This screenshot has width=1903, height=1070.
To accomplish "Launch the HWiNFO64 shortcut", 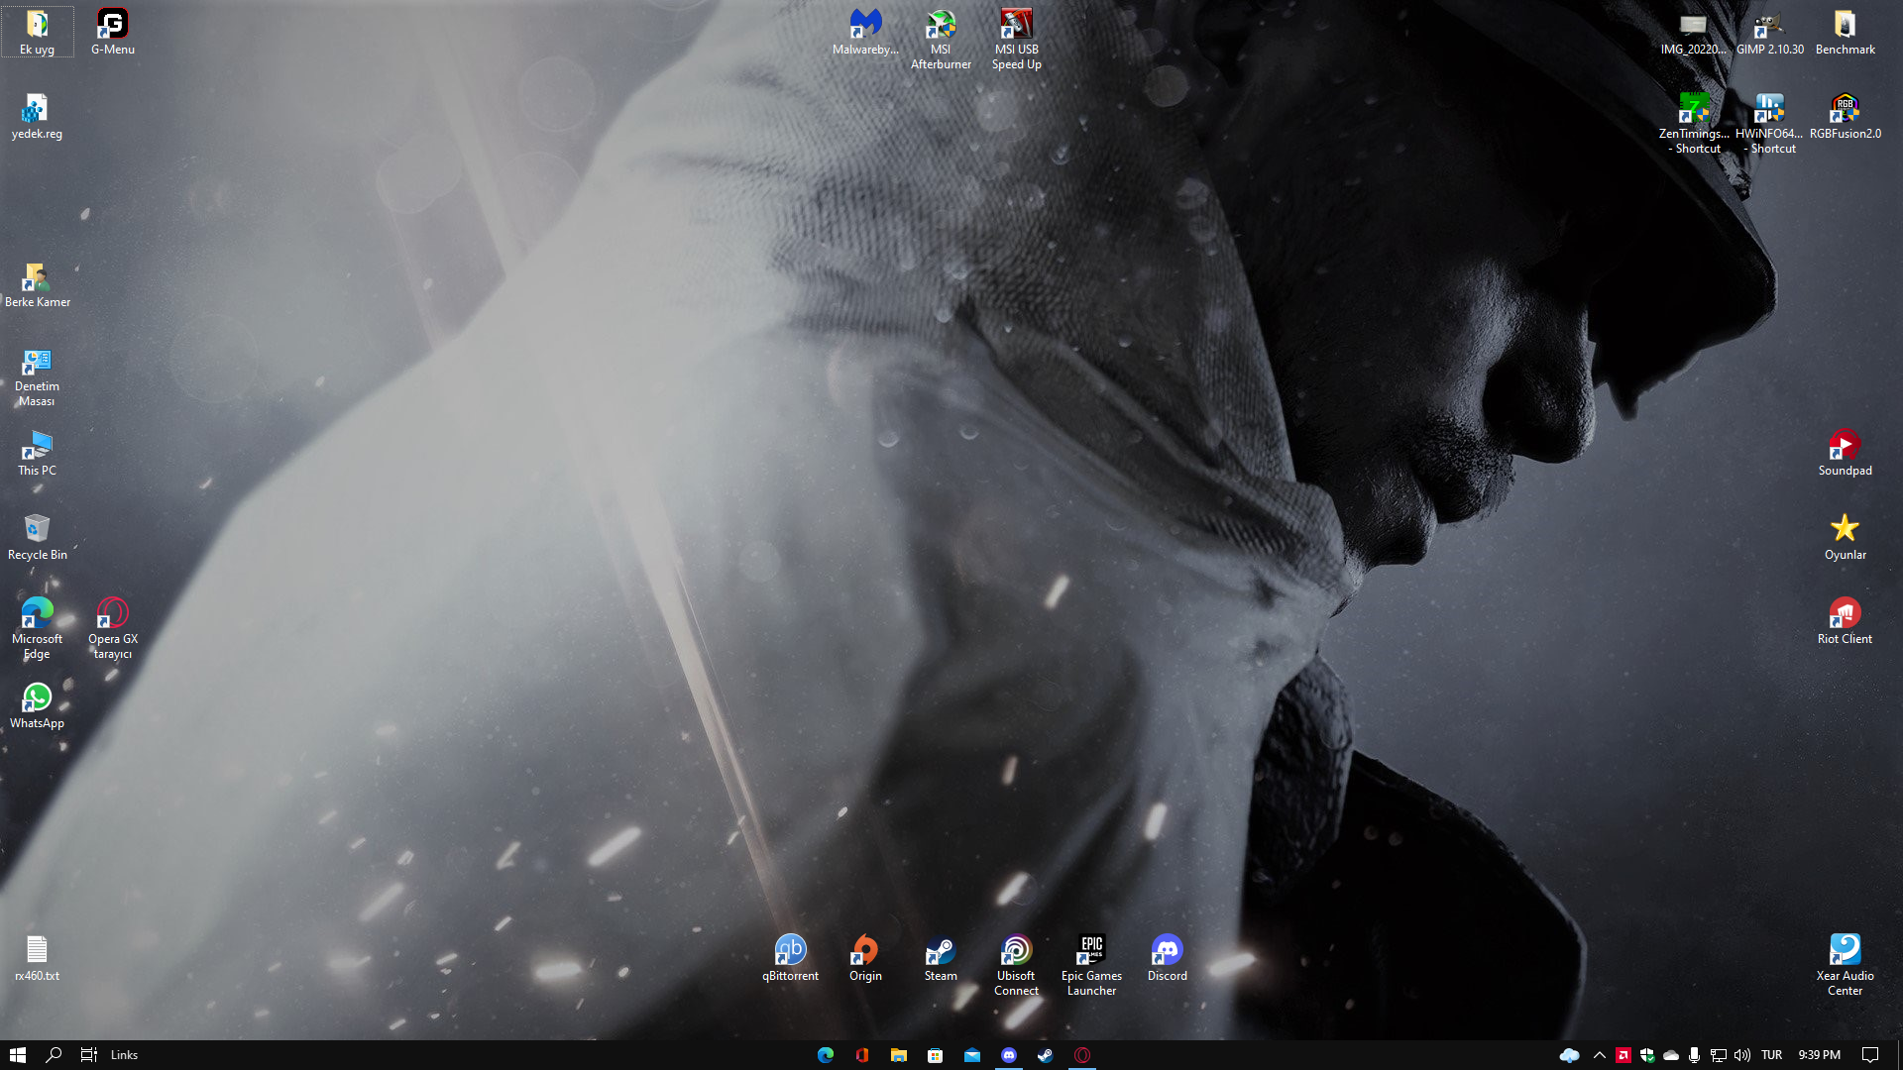I will point(1769,124).
